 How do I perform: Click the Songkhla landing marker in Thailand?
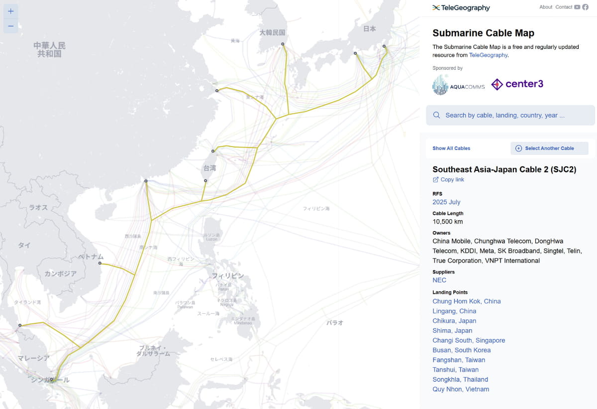[x=20, y=325]
